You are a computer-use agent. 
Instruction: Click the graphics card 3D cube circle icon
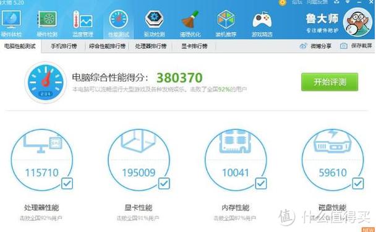pos(139,142)
